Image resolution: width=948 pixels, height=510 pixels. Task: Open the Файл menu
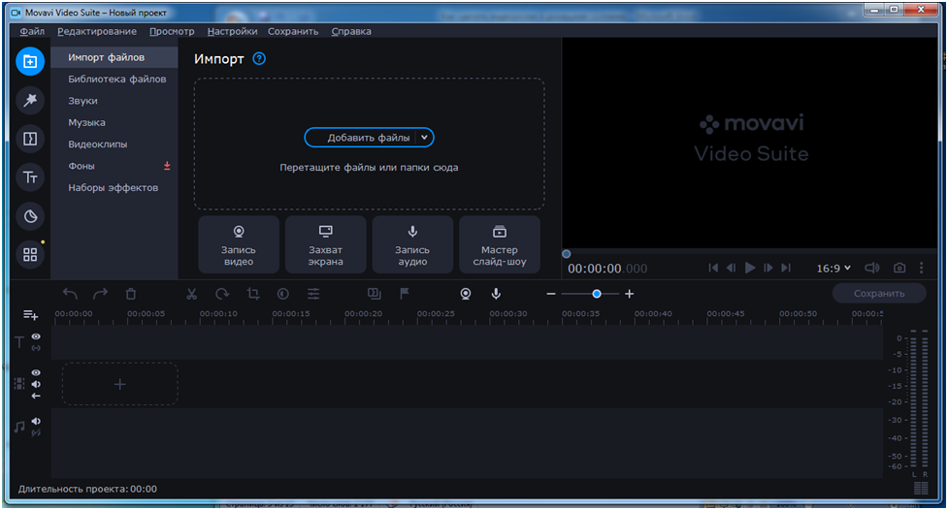point(32,31)
